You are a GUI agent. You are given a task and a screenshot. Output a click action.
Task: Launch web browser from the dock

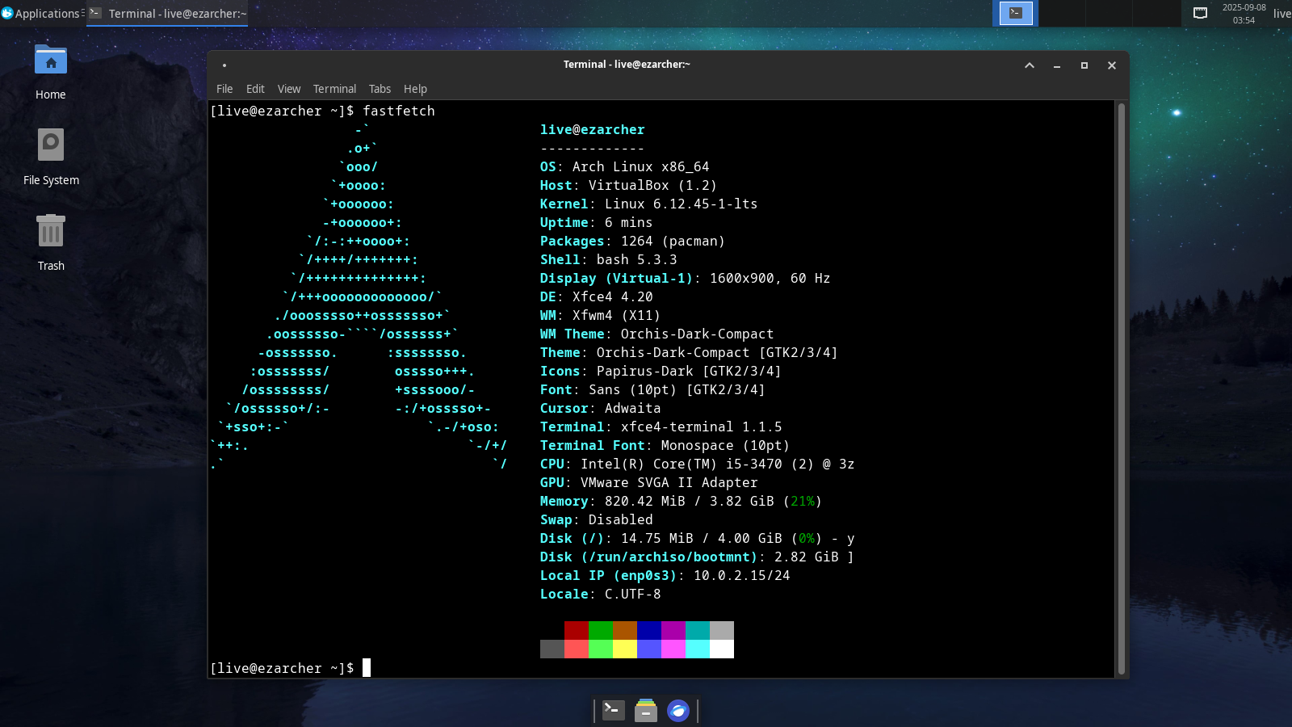click(x=678, y=710)
